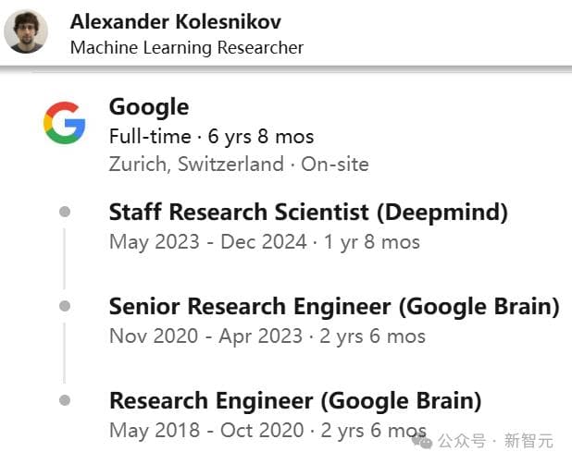Viewport: 572px width, 464px height.
Task: Click the Google company logo
Action: (x=64, y=123)
